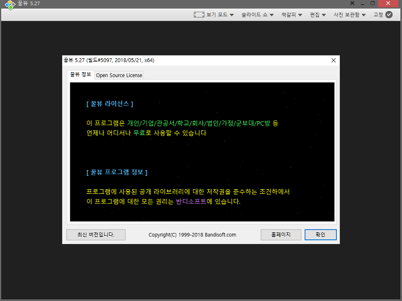The image size is (402, 301).
Task: Open the 홈페이지 homepage button
Action: click(281, 235)
